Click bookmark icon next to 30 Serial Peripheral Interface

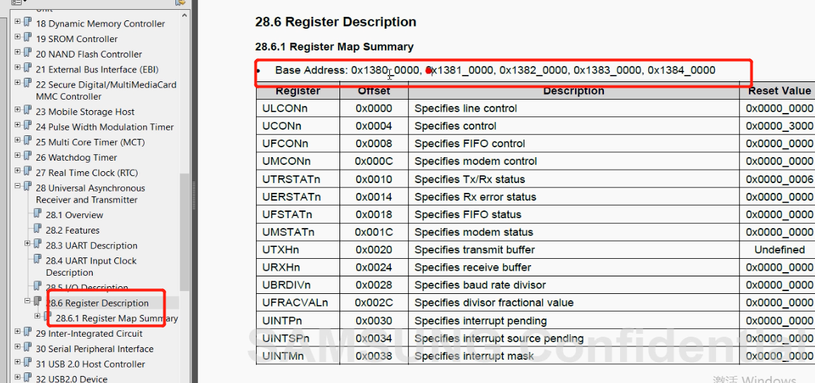click(27, 348)
